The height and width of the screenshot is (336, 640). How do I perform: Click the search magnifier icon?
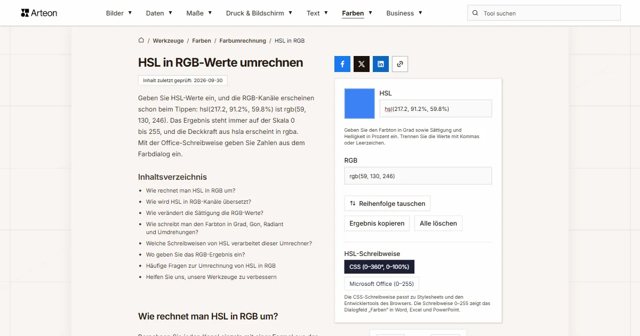pyautogui.click(x=476, y=13)
